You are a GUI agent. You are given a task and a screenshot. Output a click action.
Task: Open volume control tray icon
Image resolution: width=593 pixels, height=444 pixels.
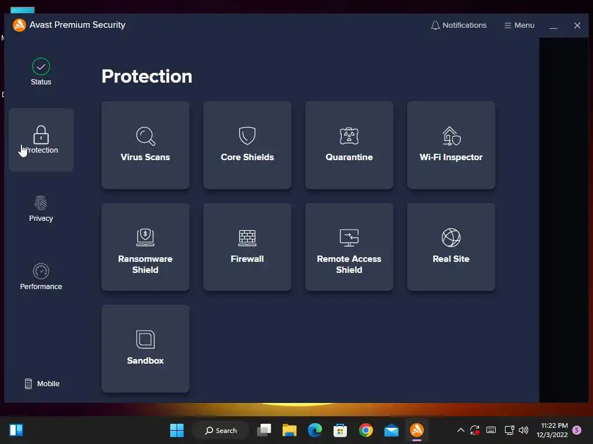point(524,430)
